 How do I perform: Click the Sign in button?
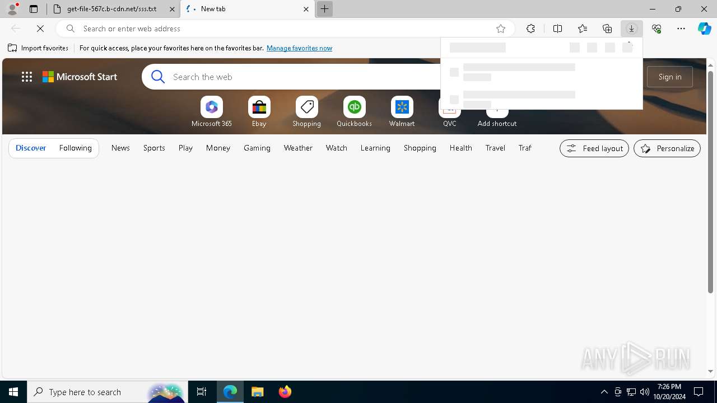pyautogui.click(x=670, y=77)
